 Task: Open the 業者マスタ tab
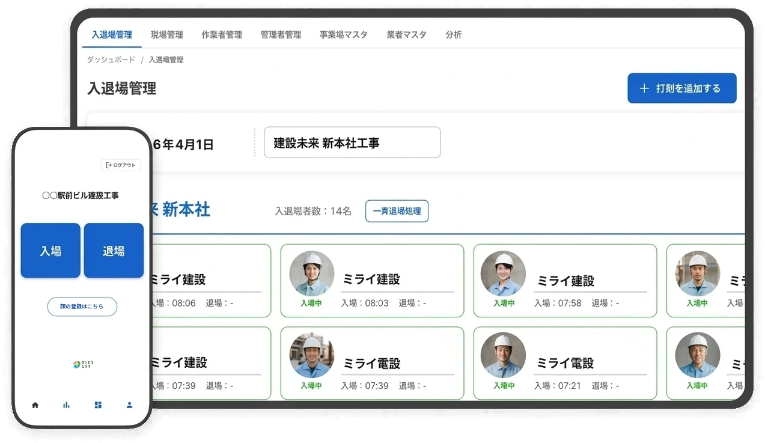pyautogui.click(x=406, y=35)
